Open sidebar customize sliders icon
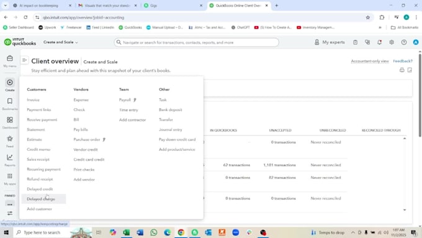The image size is (422, 238). point(10,213)
